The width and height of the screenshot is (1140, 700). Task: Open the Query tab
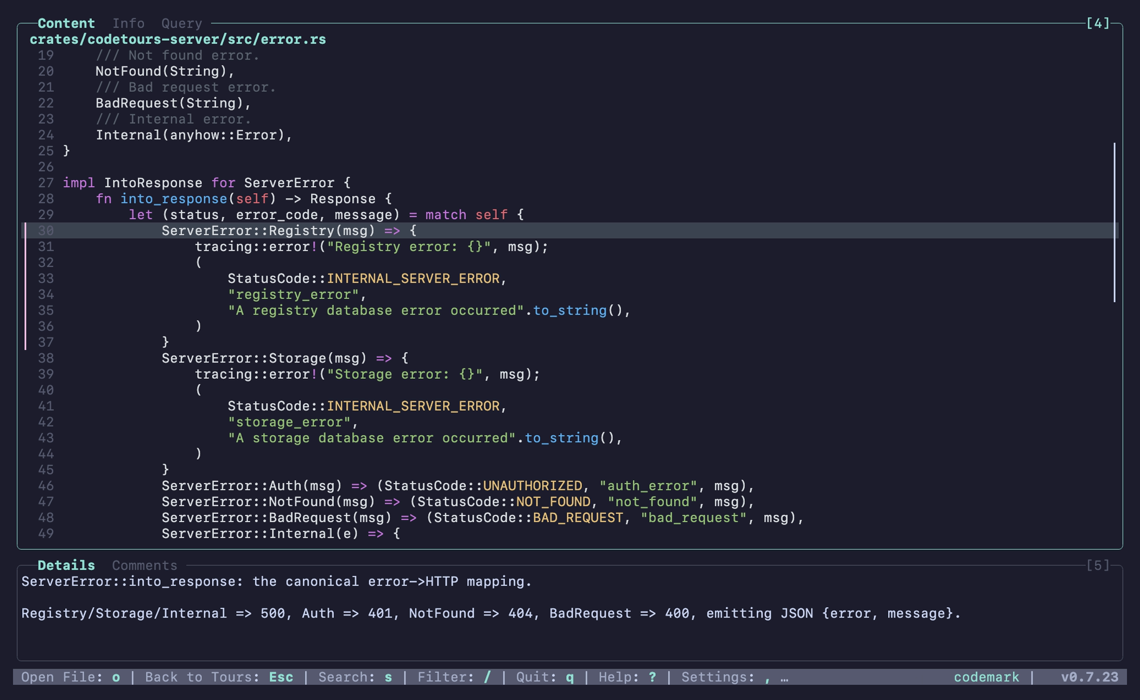(x=181, y=23)
